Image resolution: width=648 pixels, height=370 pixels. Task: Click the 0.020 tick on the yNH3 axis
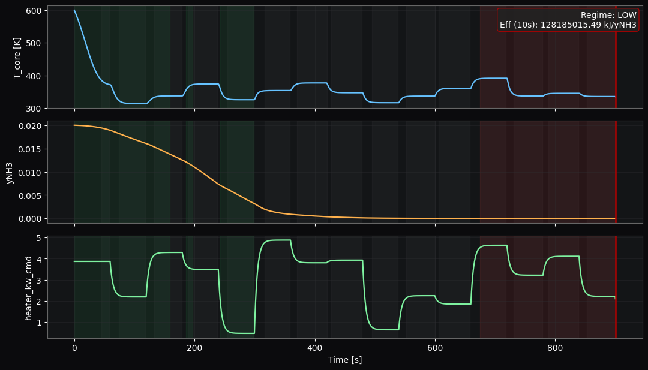30,125
